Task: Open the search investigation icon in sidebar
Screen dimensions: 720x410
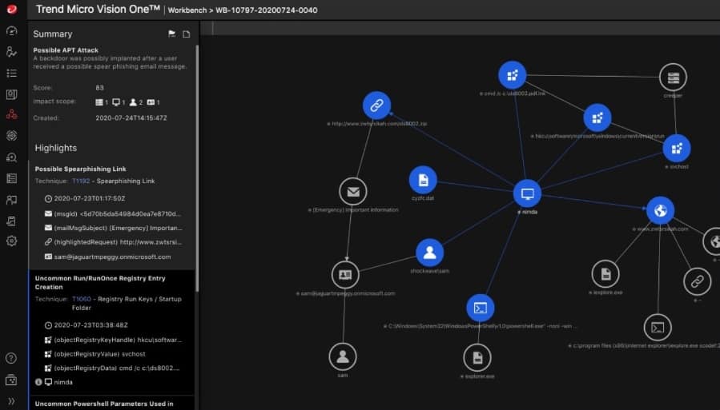Action: (11, 157)
